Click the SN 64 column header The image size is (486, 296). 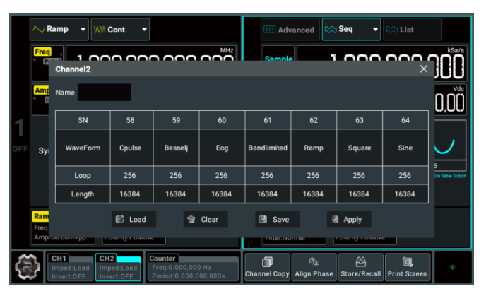pyautogui.click(x=405, y=120)
